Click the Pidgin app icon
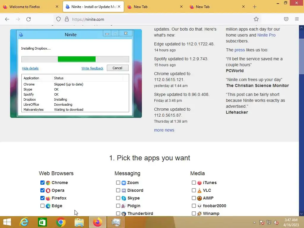304x228 pixels. (124, 206)
